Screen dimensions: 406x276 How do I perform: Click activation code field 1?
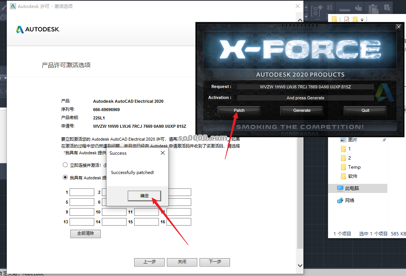[x=82, y=192]
